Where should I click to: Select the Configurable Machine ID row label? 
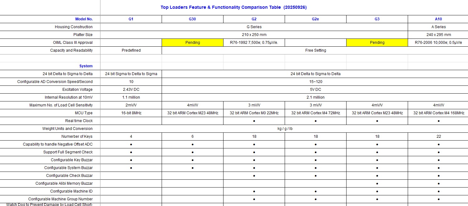click(x=71, y=191)
